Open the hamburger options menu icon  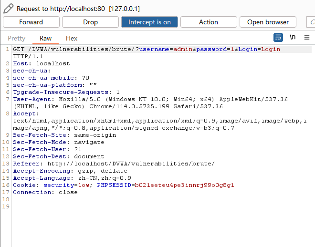pos(307,37)
